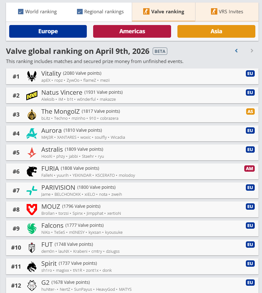
Task: Go to previous ranking date arrow
Action: pyautogui.click(x=236, y=51)
